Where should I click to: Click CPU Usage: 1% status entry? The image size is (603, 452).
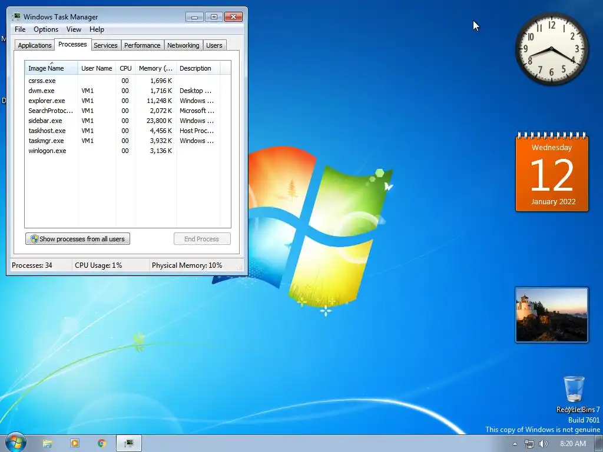(98, 265)
